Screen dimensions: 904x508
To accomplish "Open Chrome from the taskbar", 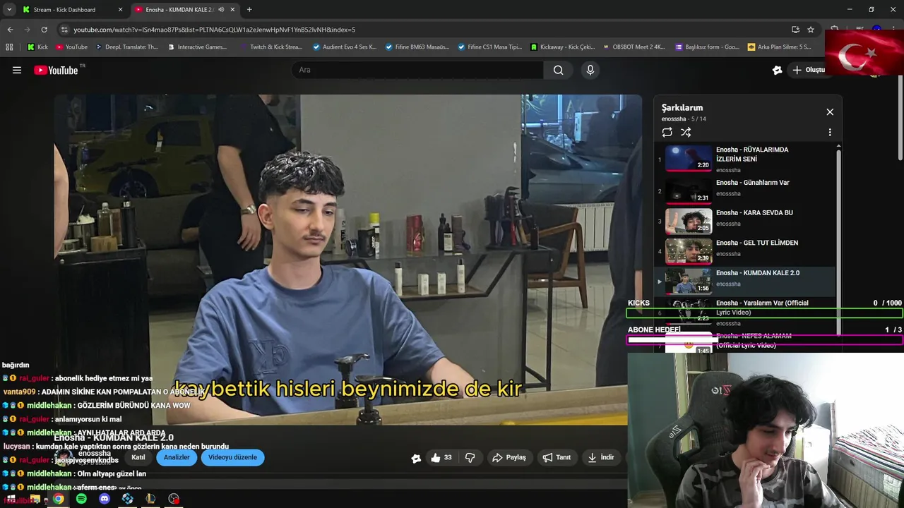I will point(59,499).
